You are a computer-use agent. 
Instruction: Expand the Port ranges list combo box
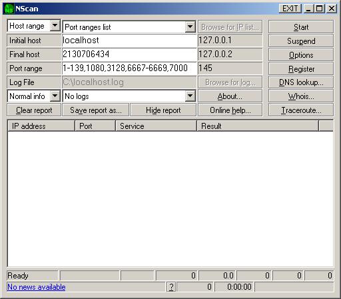click(190, 27)
